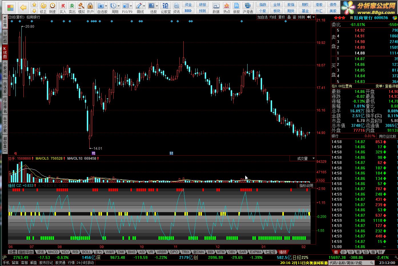Click the 买入 buy icon
This screenshot has height=266, width=398.
(x=63, y=8)
